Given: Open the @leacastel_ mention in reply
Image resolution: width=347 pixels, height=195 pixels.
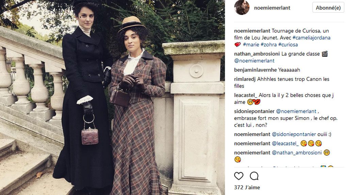Looking at the screenshot, I should coord(285,144).
